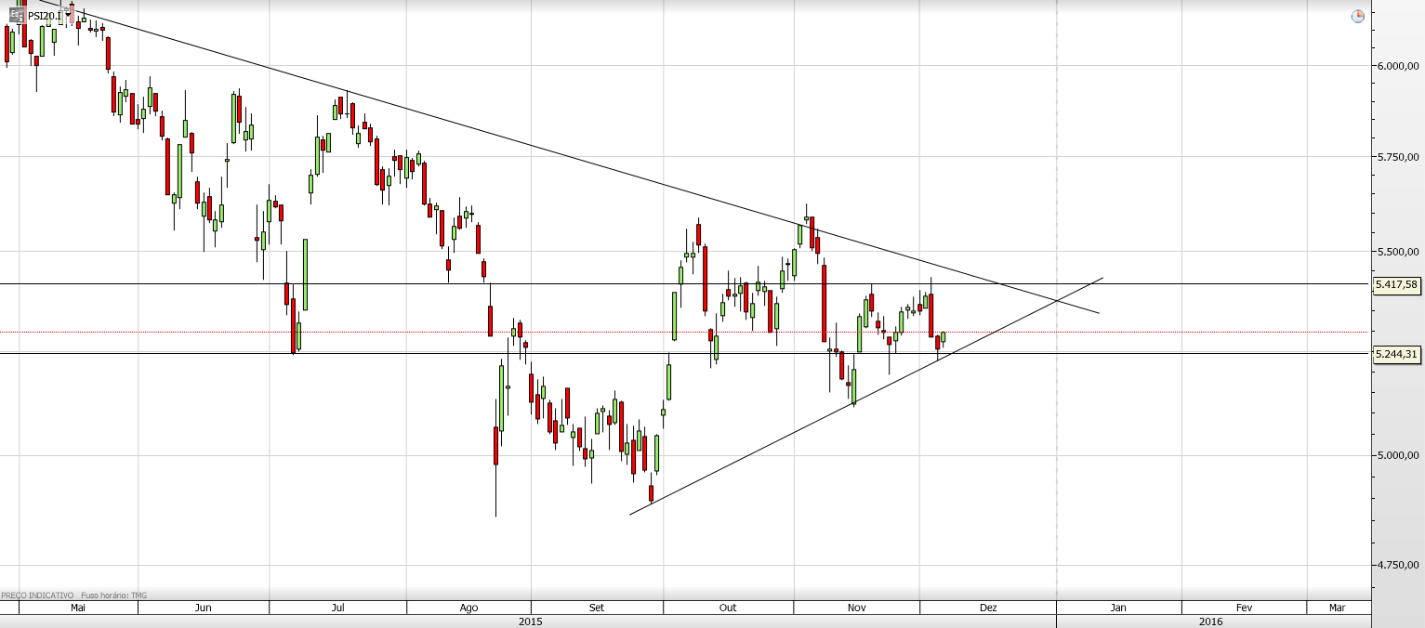The image size is (1425, 628).
Task: Select the 5.244,31 horizontal line price tag
Action: [1397, 353]
